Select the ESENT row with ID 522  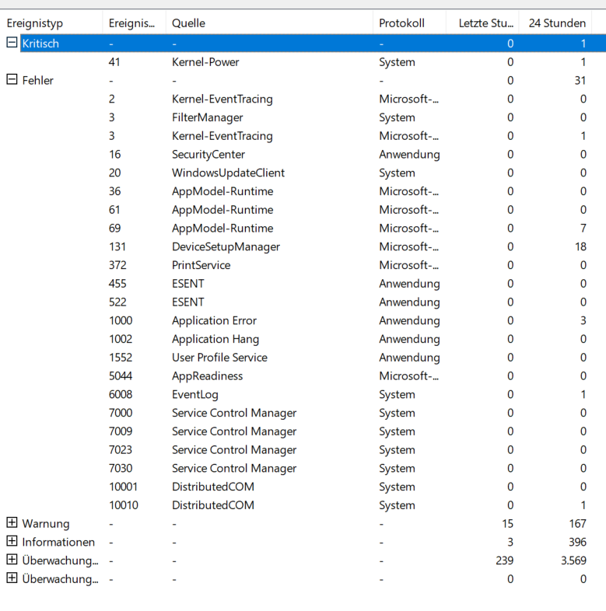click(x=303, y=302)
